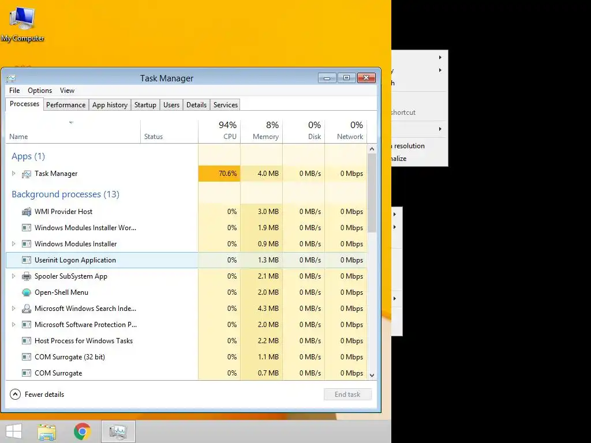Click the scrollbar down arrow
This screenshot has height=443, width=591.
click(x=372, y=375)
